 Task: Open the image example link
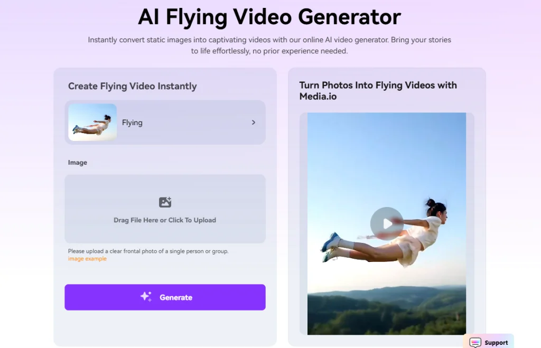click(x=87, y=259)
